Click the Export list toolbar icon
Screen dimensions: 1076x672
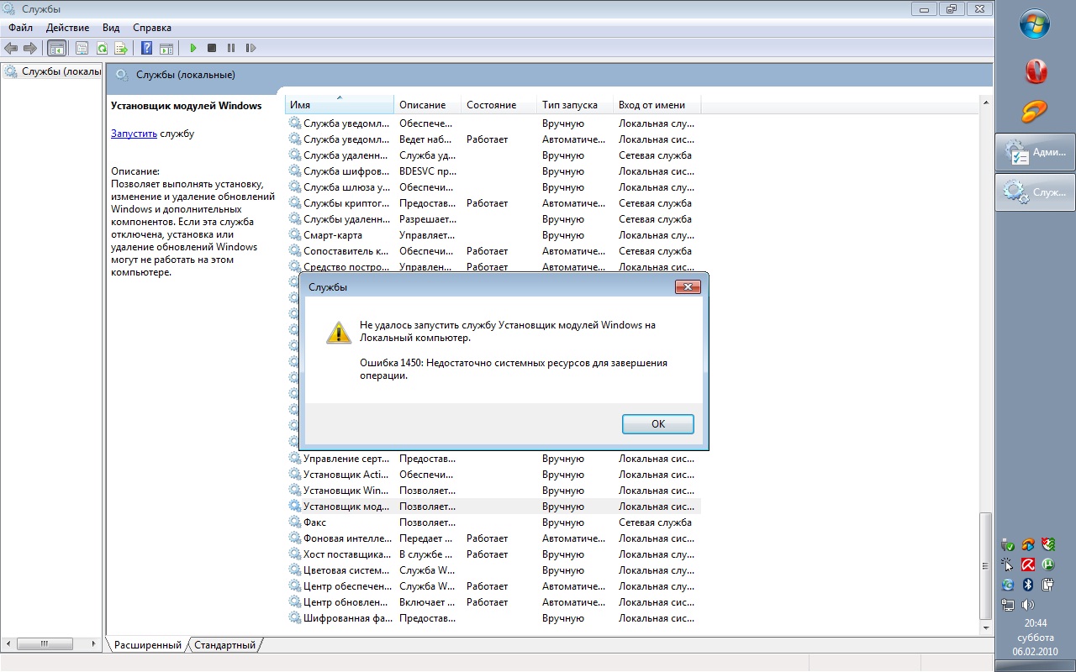(x=121, y=48)
